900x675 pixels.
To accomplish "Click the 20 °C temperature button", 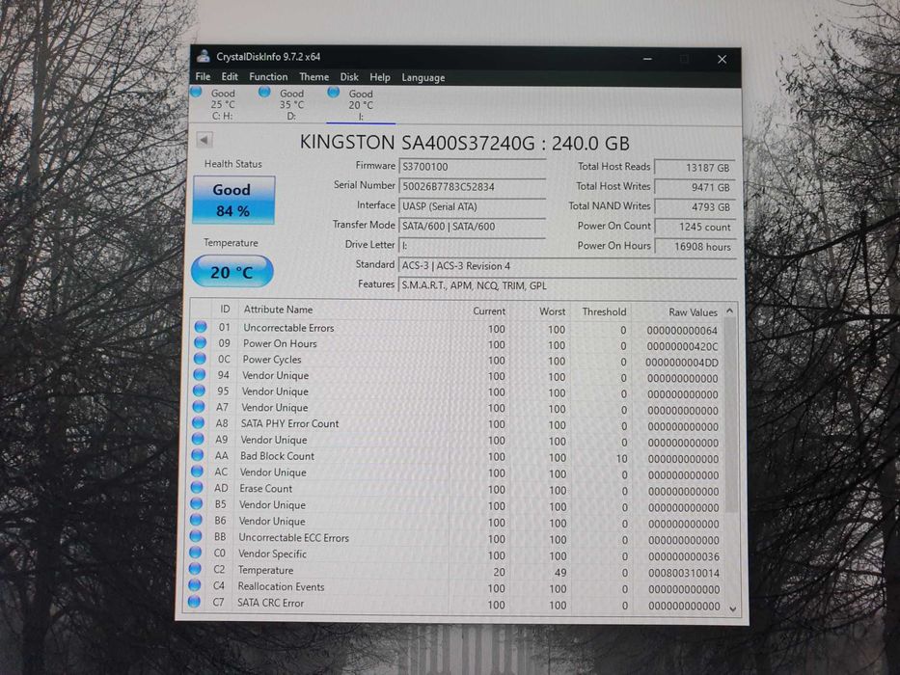I will 232,271.
